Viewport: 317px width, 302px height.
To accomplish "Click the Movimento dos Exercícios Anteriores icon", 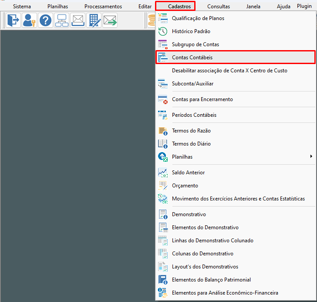I will coord(163,199).
